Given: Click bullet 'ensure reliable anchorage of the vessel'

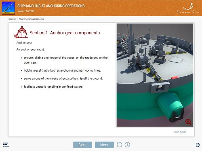Looking at the screenshot, I should [x=65, y=60].
